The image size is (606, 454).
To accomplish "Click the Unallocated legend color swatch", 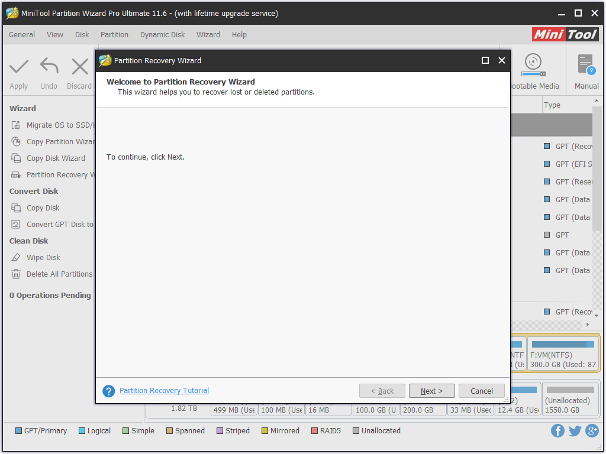I will point(356,431).
